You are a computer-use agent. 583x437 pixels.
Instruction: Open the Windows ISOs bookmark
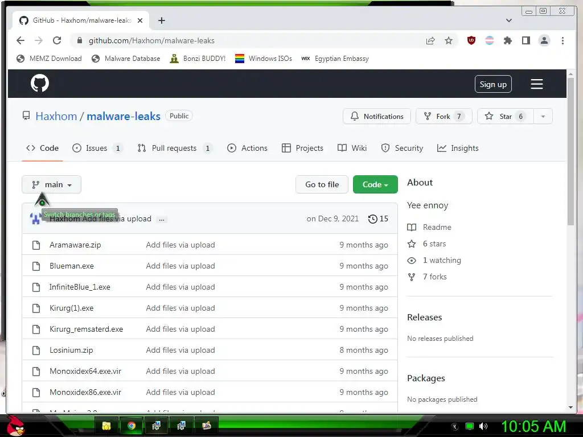[x=264, y=59]
